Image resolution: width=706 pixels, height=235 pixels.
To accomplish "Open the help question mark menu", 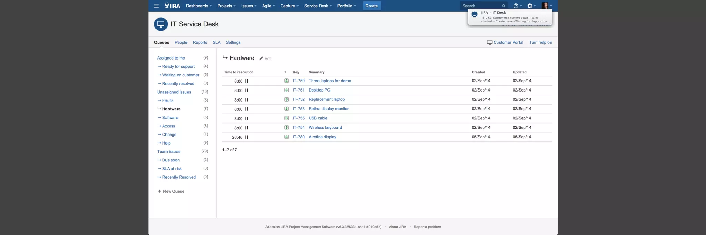I will coord(516,6).
